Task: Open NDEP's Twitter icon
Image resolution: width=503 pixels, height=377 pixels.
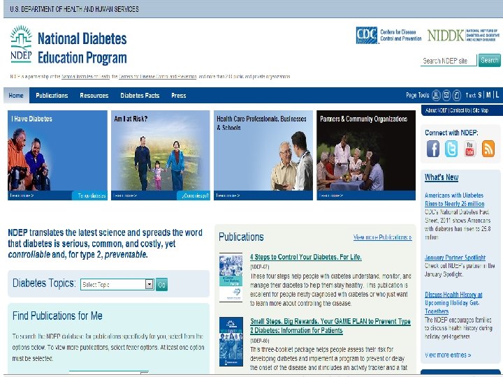Action: [x=451, y=149]
